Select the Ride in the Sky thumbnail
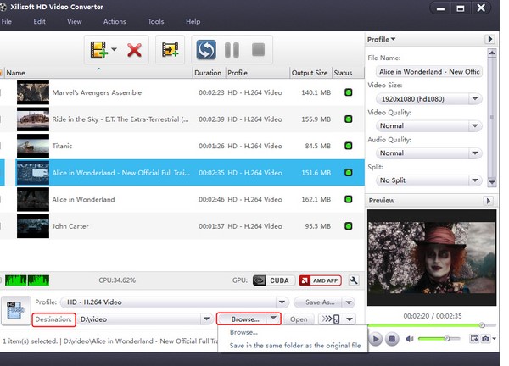 [33, 119]
